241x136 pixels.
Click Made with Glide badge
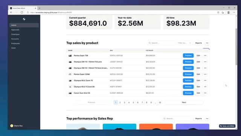click(227, 126)
